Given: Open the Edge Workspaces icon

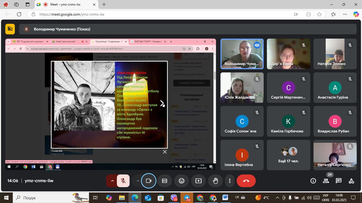Looking at the screenshot, I should (x=16, y=4).
